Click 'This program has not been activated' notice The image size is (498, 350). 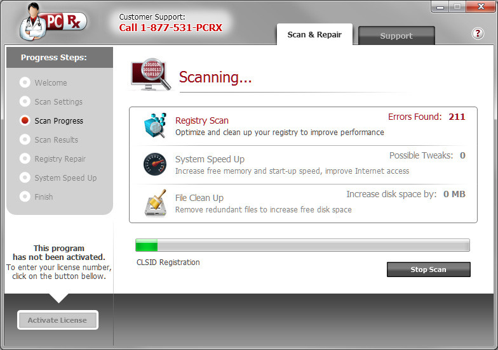pos(58,252)
